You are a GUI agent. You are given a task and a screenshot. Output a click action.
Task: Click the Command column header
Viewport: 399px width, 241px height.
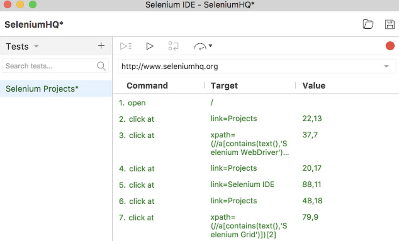[147, 86]
